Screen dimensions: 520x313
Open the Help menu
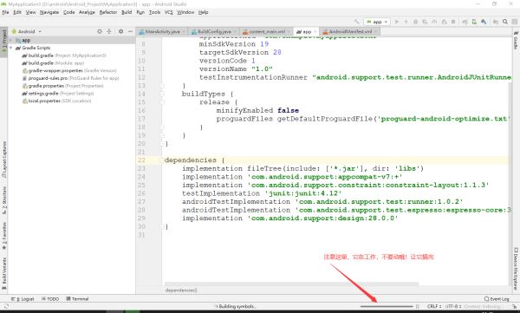click(x=203, y=12)
